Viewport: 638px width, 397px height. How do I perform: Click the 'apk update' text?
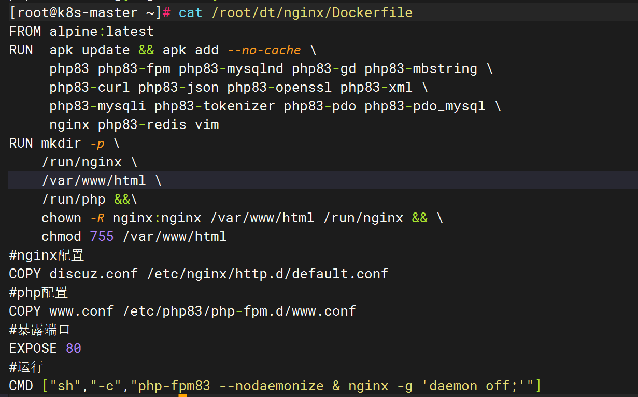(90, 50)
